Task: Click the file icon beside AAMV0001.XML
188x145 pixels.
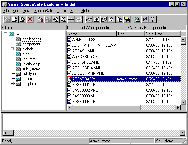Action: (x=69, y=39)
